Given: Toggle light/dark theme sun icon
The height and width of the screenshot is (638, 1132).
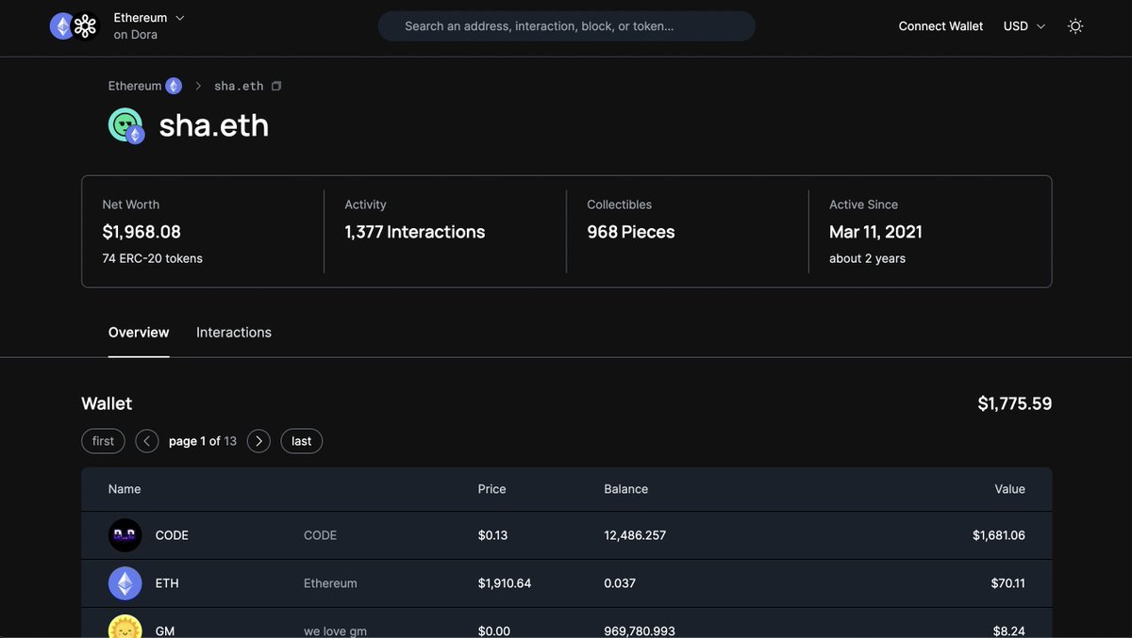Looking at the screenshot, I should pos(1074,26).
